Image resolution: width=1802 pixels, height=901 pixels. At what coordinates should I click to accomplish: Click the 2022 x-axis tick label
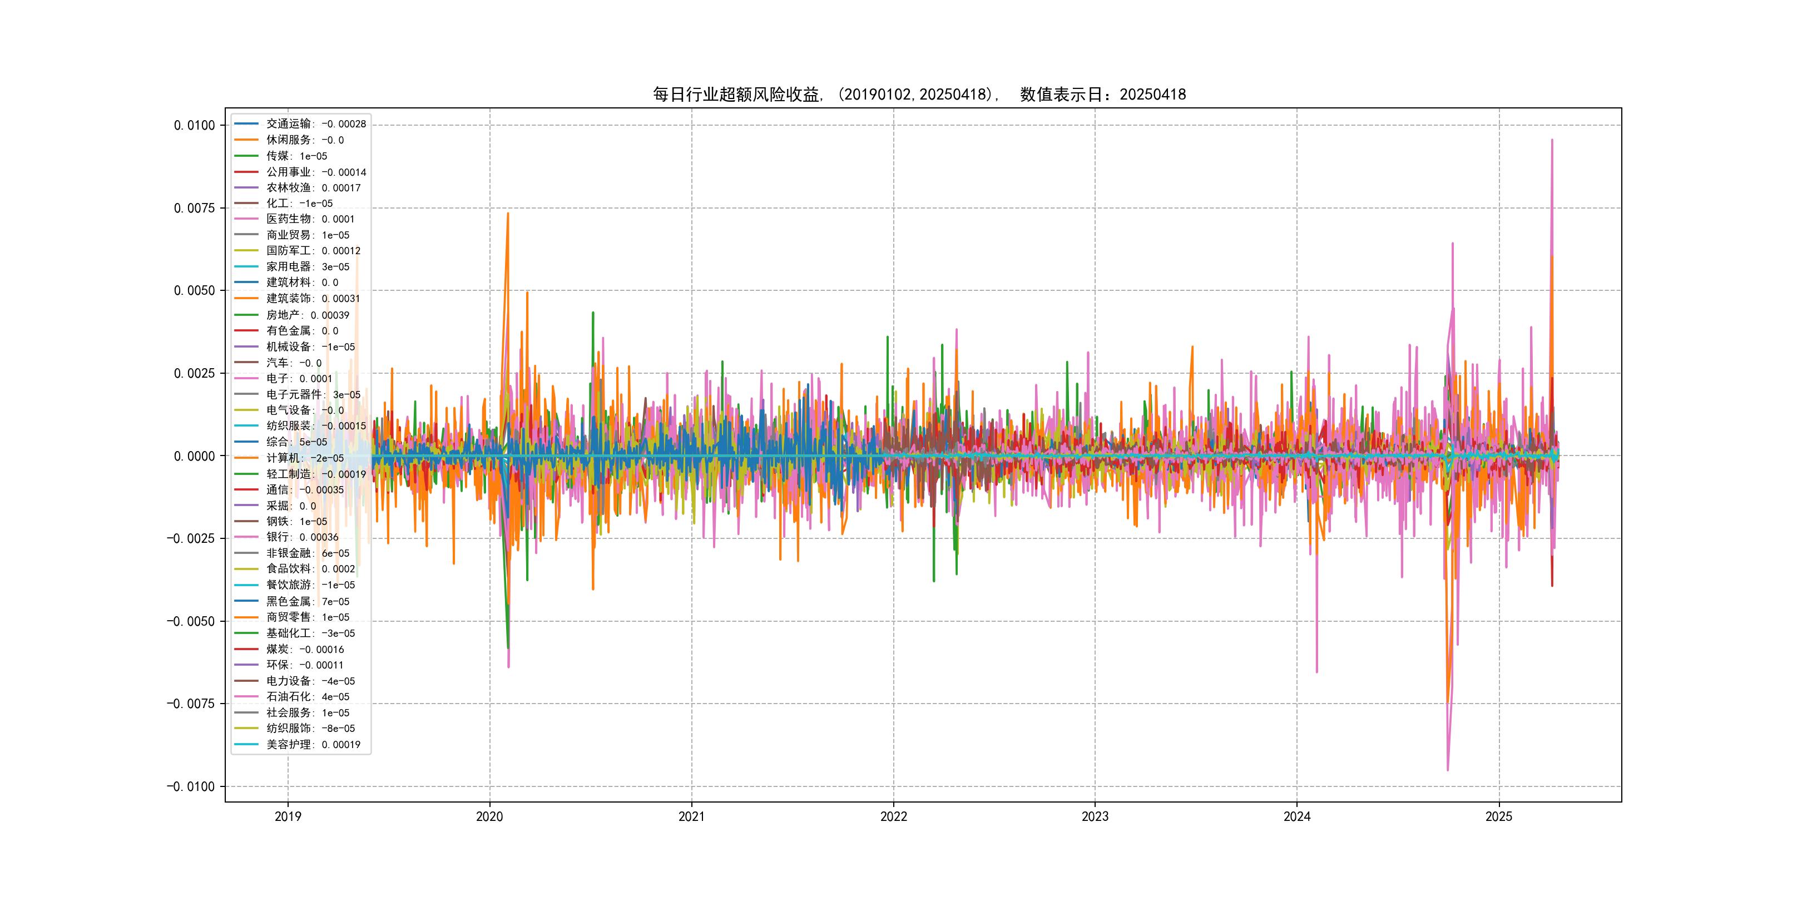click(x=893, y=816)
